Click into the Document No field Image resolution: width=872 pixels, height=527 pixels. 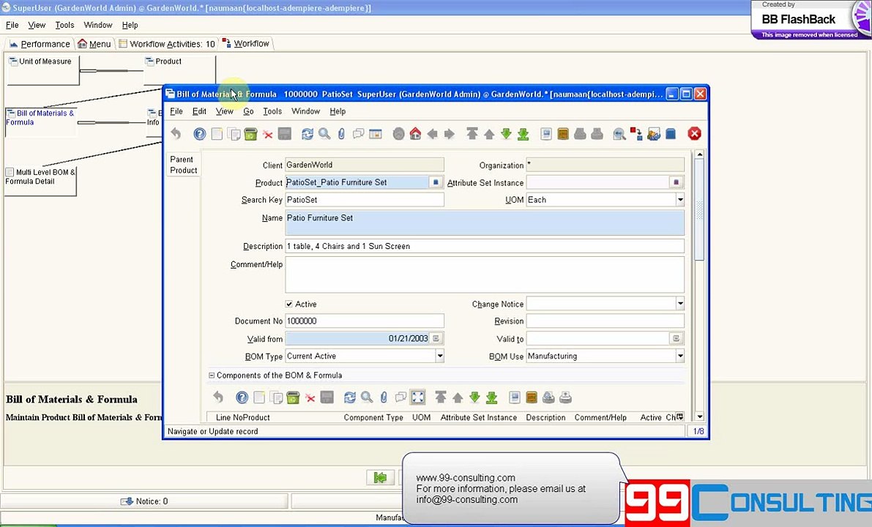(x=365, y=321)
